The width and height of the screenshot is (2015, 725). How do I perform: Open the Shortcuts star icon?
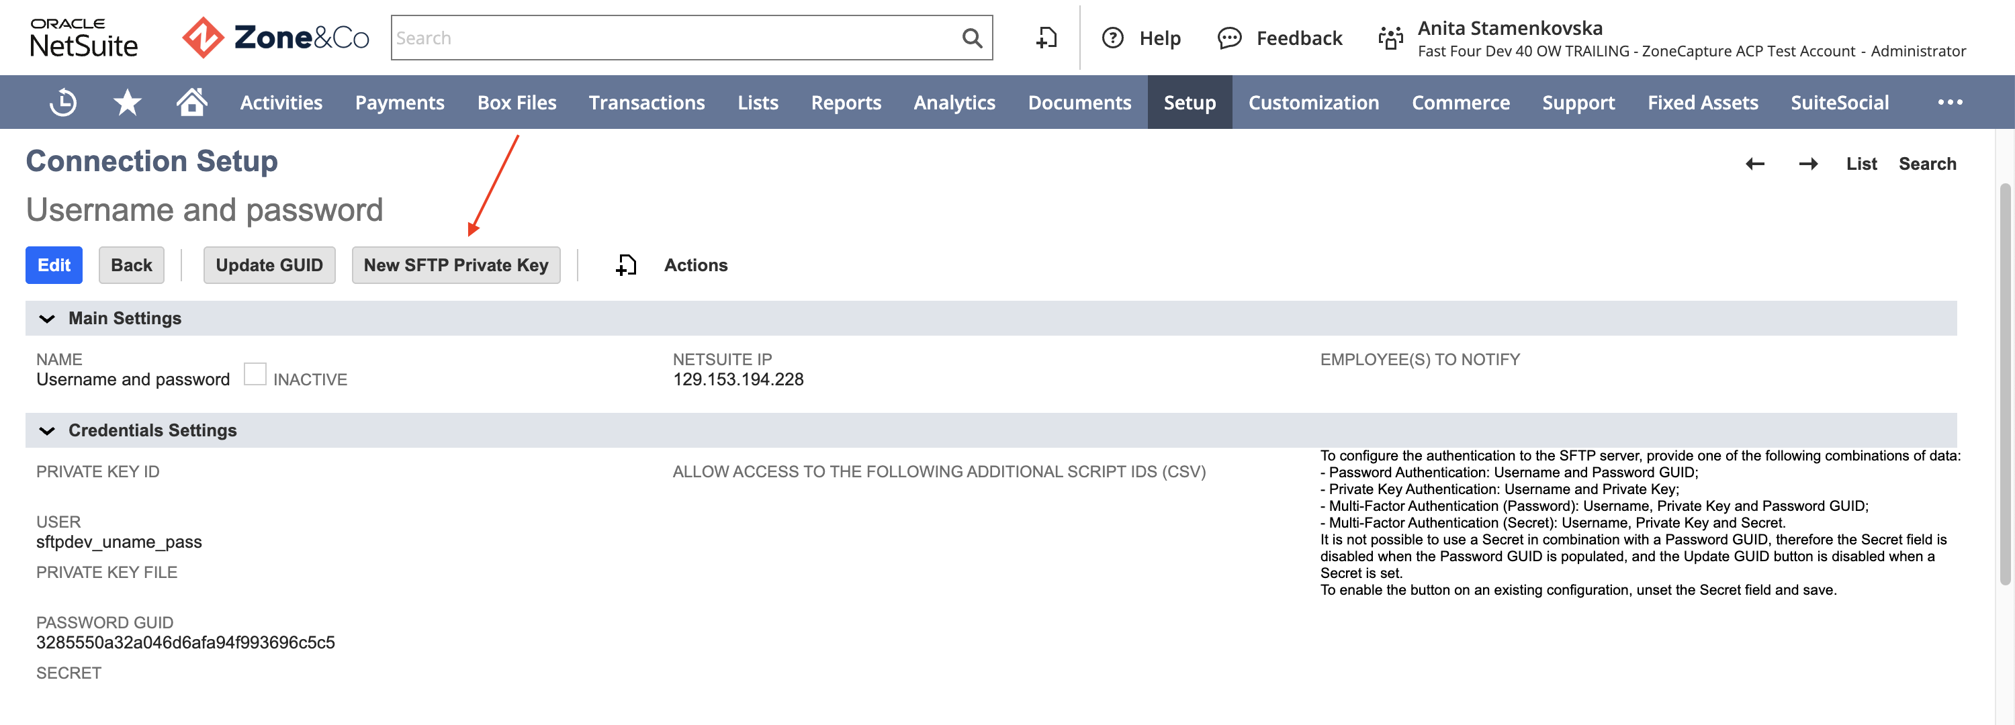tap(127, 103)
